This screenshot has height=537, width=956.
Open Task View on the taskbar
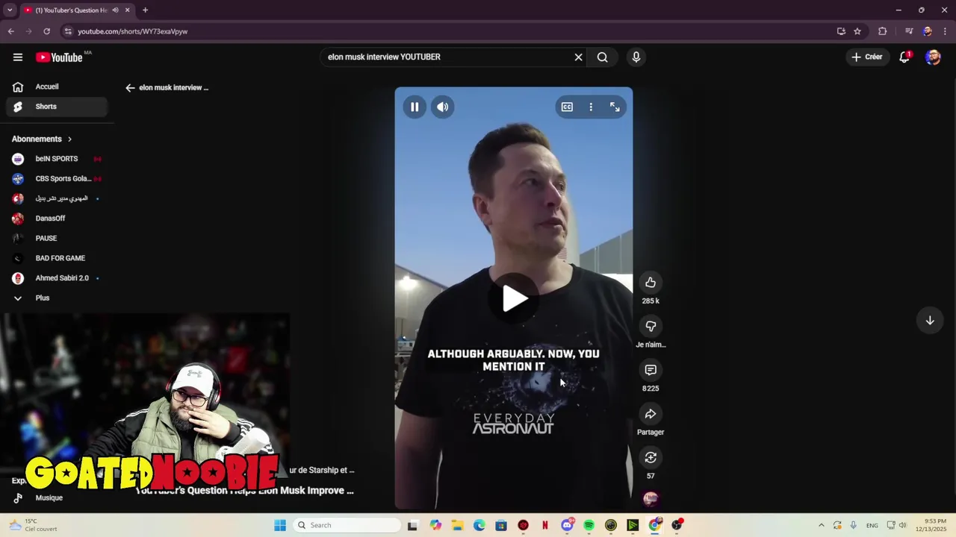coord(412,525)
